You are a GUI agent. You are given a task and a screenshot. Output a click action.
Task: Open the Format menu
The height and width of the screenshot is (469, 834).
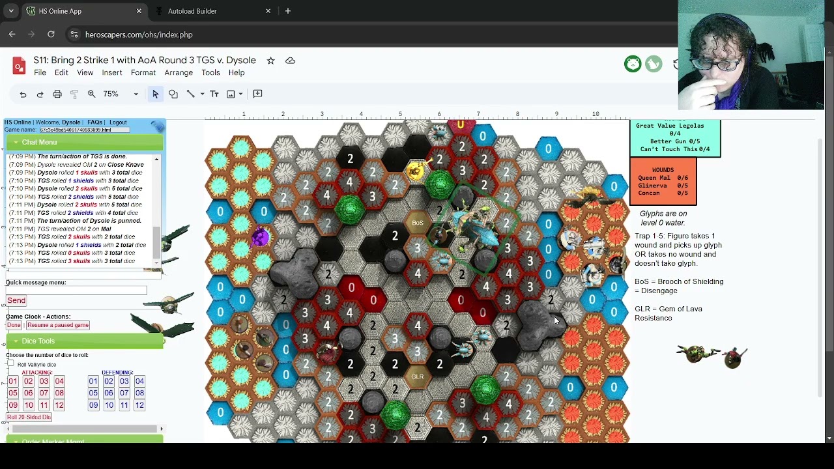[x=143, y=73]
